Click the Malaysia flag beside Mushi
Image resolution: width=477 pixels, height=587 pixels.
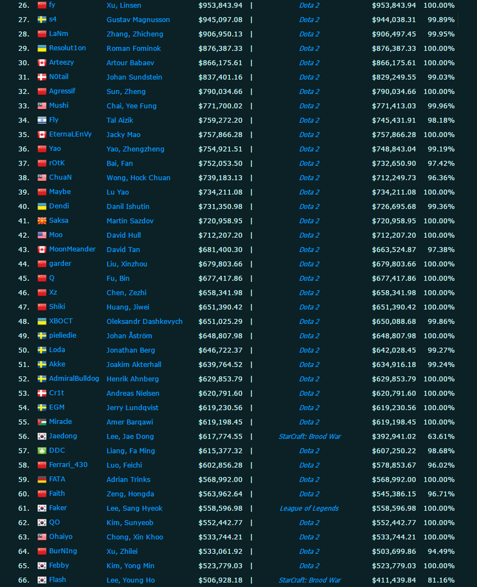click(x=42, y=105)
